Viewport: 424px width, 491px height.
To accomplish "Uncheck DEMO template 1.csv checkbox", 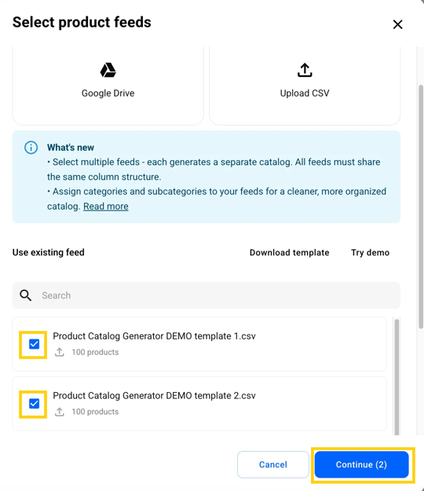I will pos(34,344).
